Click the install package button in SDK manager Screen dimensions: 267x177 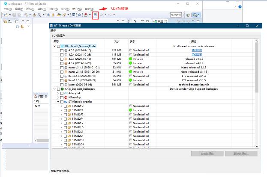(207, 153)
